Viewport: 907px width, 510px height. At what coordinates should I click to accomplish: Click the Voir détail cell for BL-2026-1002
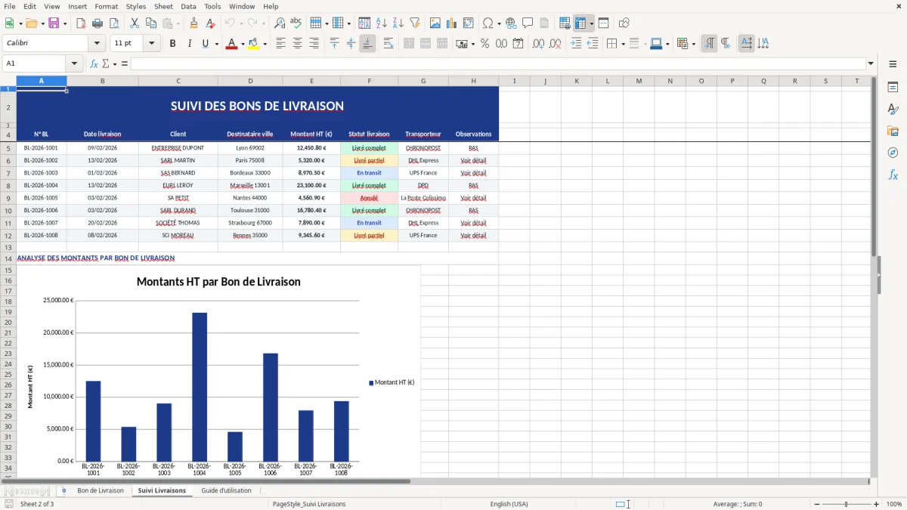click(473, 159)
